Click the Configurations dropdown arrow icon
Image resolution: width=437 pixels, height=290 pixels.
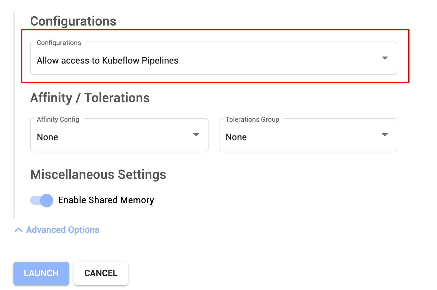point(385,58)
